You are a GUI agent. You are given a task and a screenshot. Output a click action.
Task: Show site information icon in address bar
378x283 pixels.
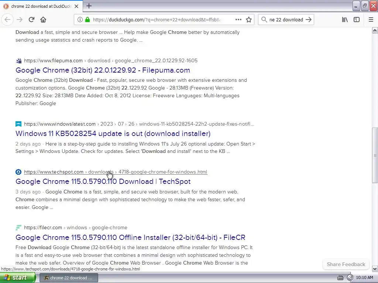point(80,20)
